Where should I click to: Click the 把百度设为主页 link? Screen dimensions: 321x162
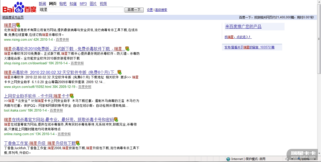coord(13,17)
